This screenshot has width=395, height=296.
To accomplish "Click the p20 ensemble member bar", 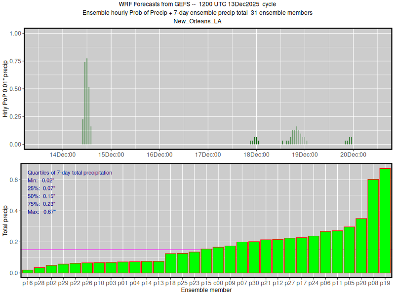I will [361, 246].
